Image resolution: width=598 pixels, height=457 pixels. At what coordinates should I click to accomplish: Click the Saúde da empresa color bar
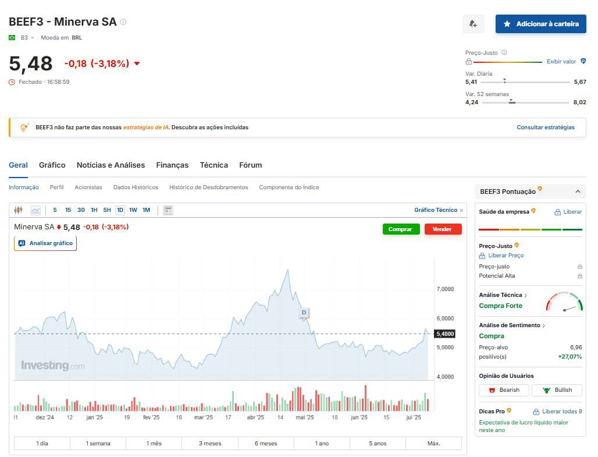[x=531, y=229]
